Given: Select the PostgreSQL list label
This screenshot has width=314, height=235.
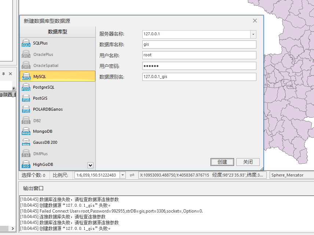Looking at the screenshot, I should (x=44, y=87).
